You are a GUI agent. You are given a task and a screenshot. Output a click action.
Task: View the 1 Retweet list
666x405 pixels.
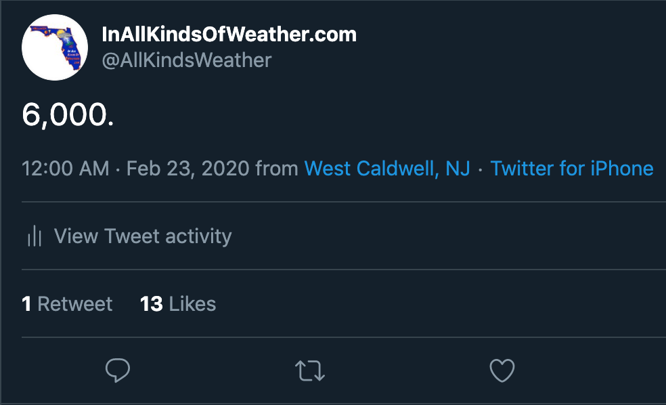tap(67, 304)
